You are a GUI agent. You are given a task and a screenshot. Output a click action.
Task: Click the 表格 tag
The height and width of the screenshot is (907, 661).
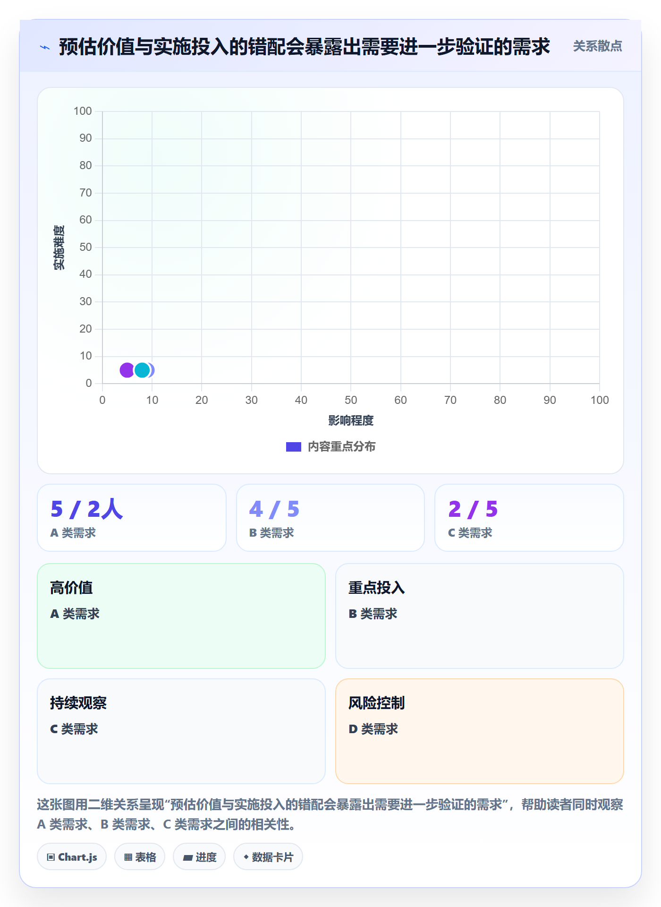tap(140, 857)
